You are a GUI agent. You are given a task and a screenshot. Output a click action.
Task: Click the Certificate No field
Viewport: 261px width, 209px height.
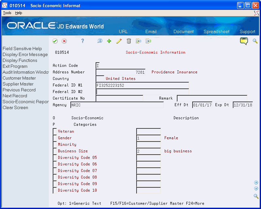coord(119,98)
